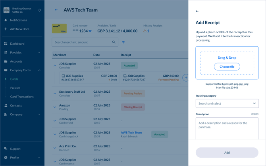This screenshot has width=266, height=166.
Task: Collapse the JDB Supplies Complete row
Action: (55, 65)
